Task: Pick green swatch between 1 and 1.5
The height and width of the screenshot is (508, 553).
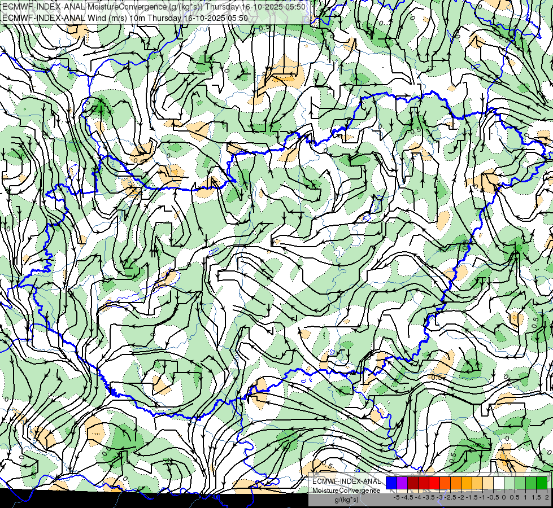Action: [x=531, y=483]
